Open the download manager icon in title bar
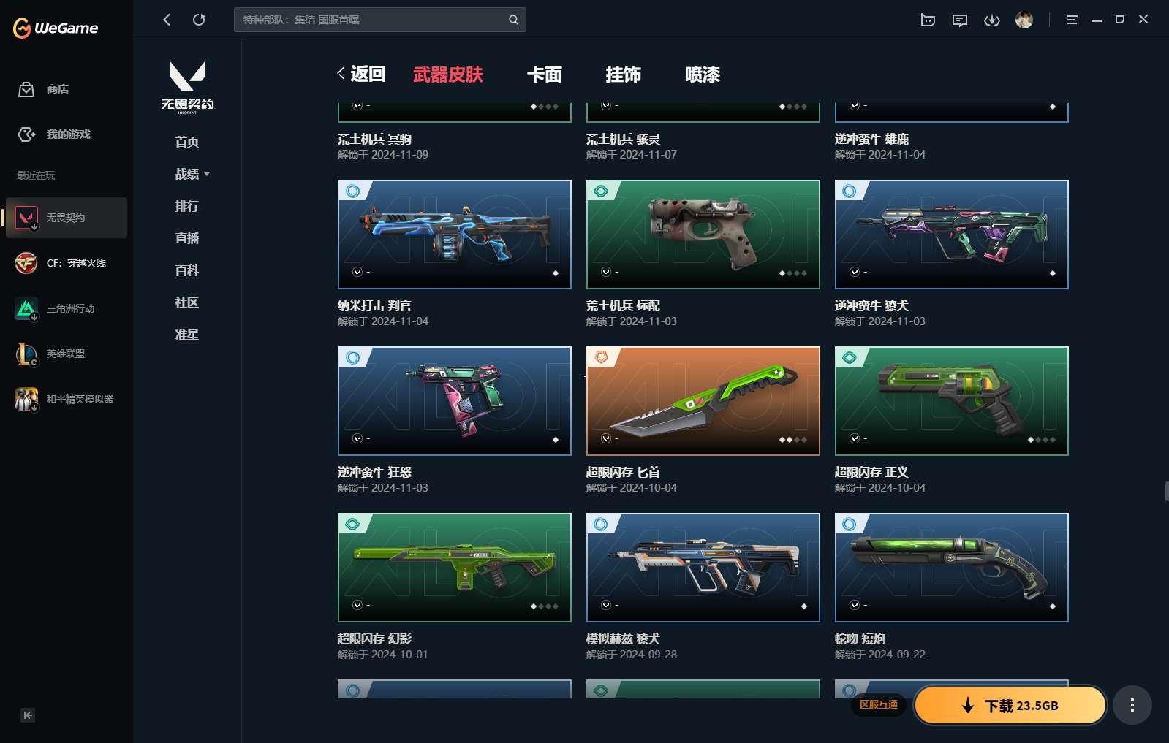 [991, 20]
